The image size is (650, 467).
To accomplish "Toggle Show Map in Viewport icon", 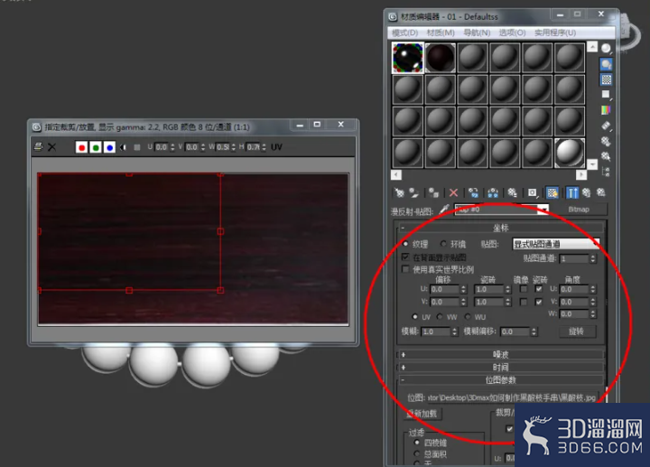I will (552, 192).
